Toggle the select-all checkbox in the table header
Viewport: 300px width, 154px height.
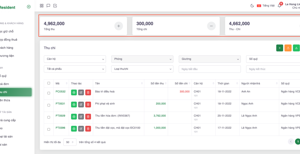(x=49, y=83)
